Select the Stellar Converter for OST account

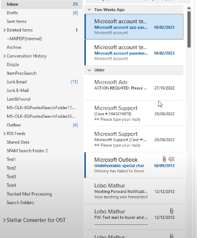[x=36, y=220]
